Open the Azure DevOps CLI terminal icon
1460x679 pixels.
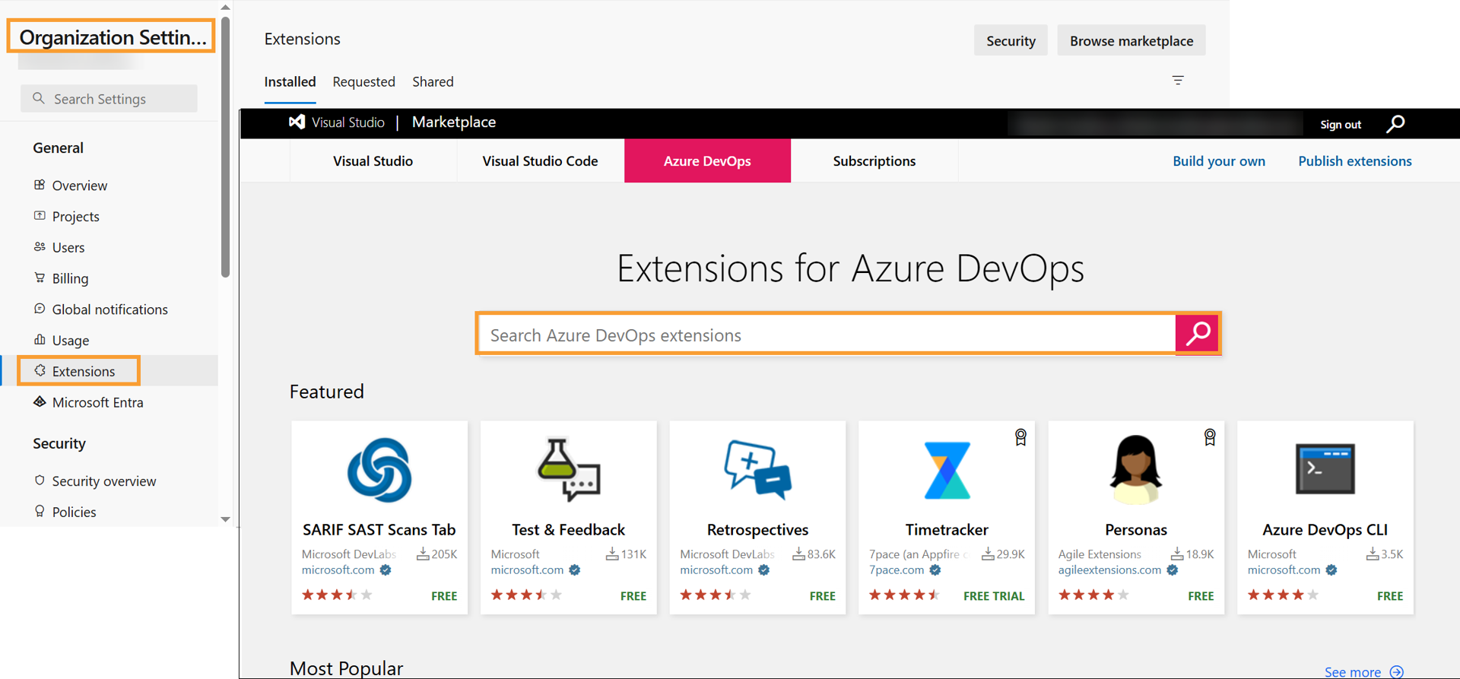point(1325,469)
